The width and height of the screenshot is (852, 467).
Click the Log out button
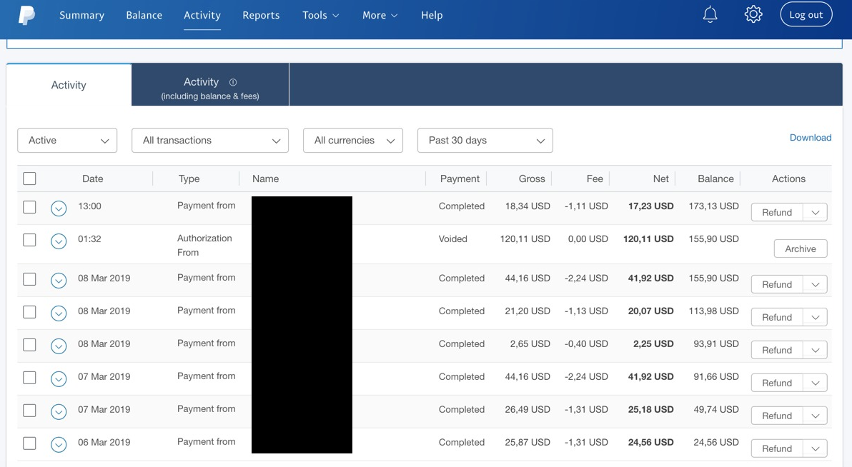806,15
